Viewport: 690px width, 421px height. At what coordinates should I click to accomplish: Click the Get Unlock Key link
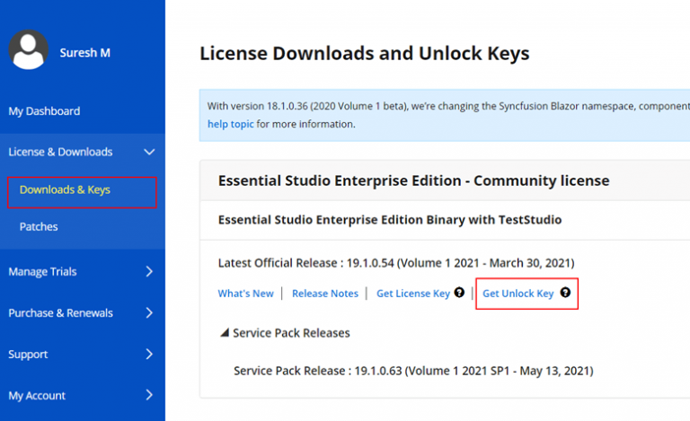click(x=518, y=294)
